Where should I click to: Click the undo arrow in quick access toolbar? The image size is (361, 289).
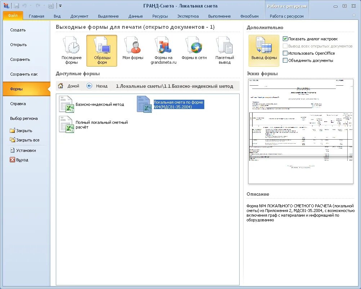[24, 6]
